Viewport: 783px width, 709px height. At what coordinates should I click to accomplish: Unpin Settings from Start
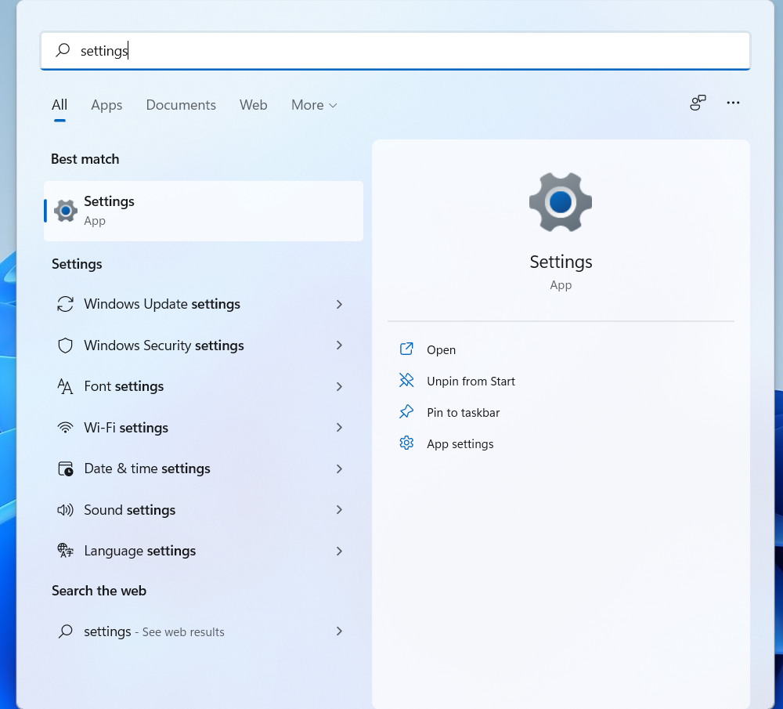tap(471, 382)
